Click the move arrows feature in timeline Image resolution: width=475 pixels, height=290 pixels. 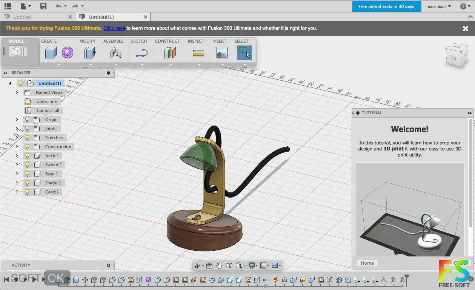coord(85,280)
